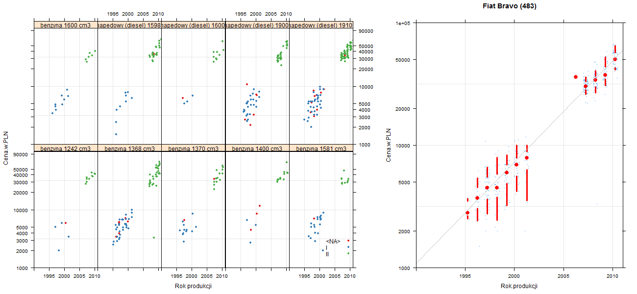Click the "5000" y-axis tick in Fiat Bravo plot
The image size is (637, 294).
coord(405,182)
